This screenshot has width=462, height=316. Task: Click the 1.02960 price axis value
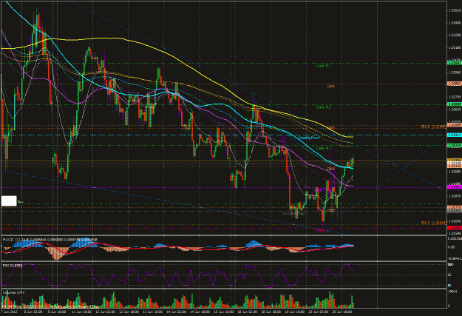[x=455, y=73]
